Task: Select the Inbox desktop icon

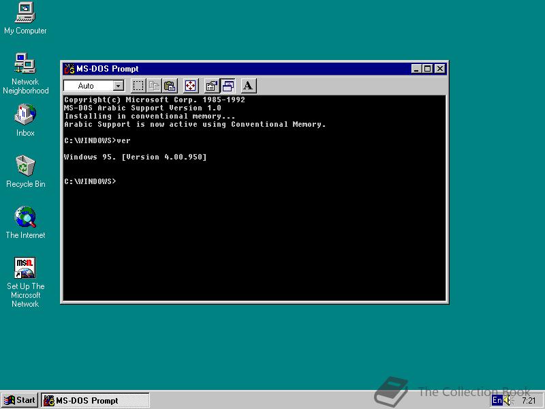Action: pyautogui.click(x=25, y=120)
